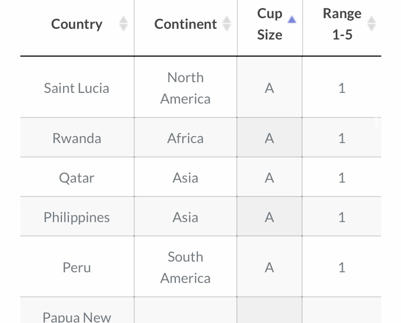Select the Papua New country cell
The width and height of the screenshot is (401, 323).
pyautogui.click(x=77, y=310)
